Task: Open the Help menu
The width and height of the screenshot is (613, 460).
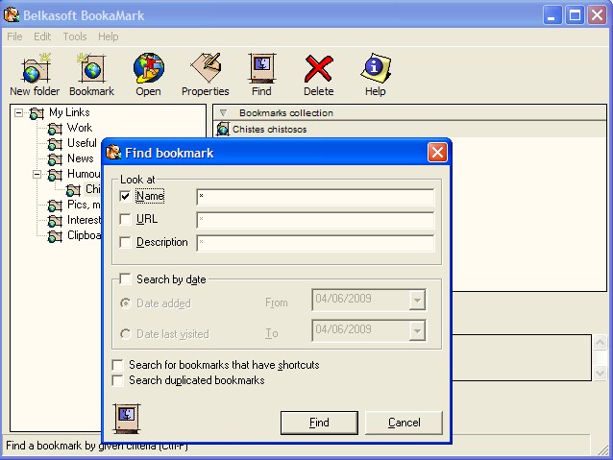Action: 109,36
